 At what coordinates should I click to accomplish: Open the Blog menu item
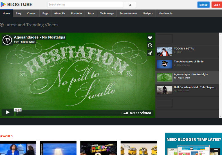pos(18,13)
